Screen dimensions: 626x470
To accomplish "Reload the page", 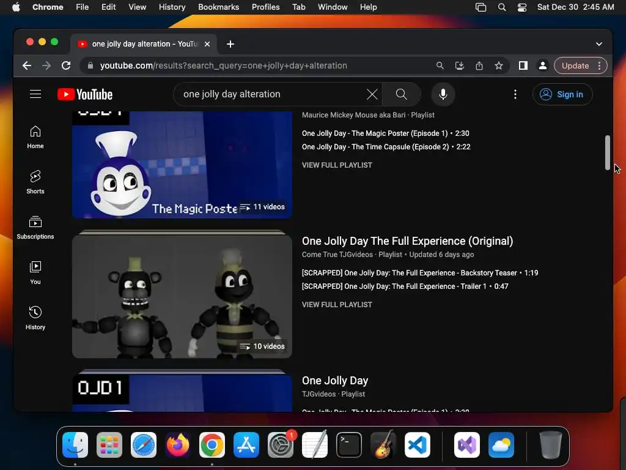I will tap(66, 65).
